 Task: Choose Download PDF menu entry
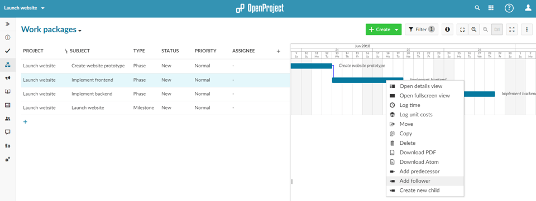click(x=425, y=153)
